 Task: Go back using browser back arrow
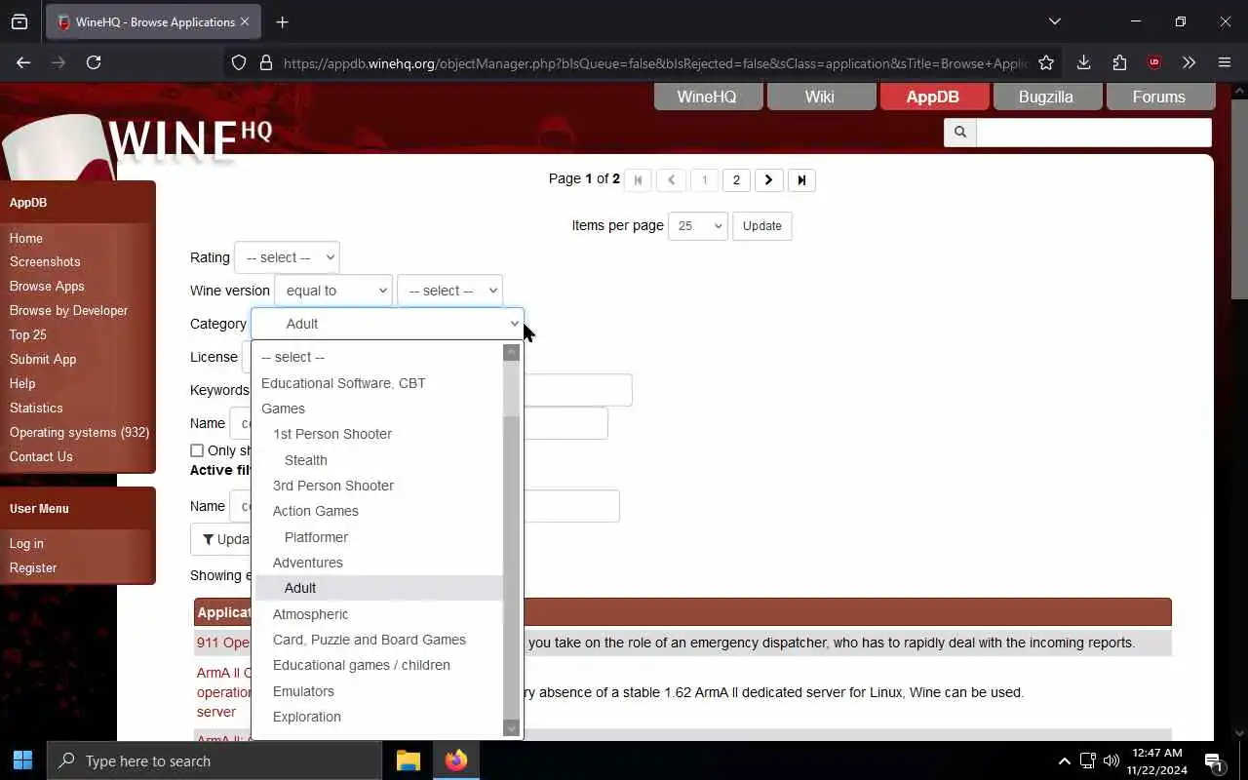coord(23,62)
